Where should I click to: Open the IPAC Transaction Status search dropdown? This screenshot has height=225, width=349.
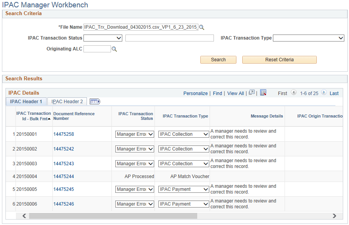click(x=119, y=38)
